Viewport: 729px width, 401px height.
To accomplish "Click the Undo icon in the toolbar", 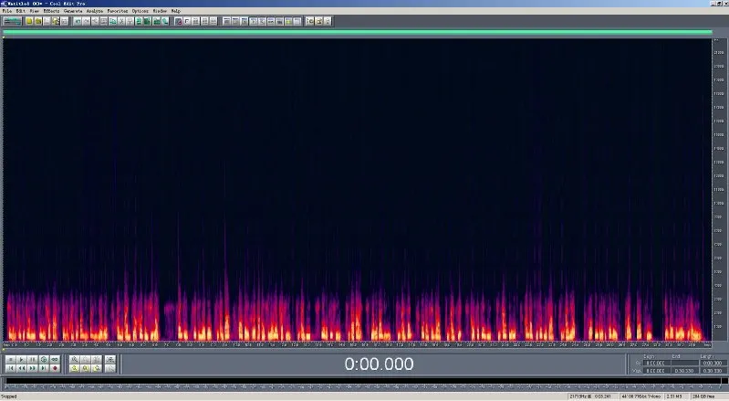I will pyautogui.click(x=78, y=21).
